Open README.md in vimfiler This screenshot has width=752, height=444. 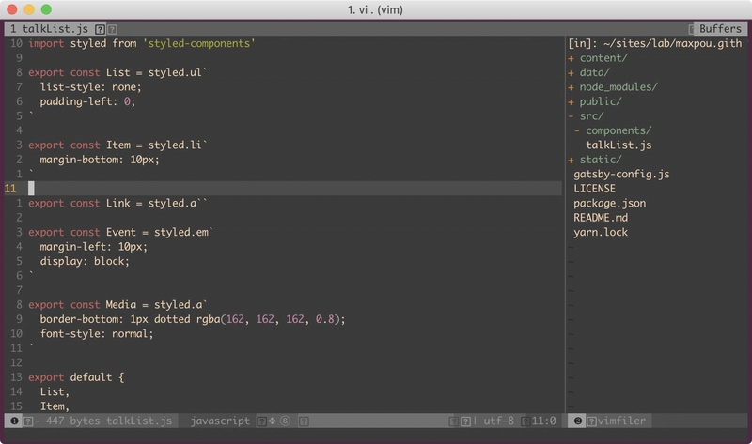601,218
